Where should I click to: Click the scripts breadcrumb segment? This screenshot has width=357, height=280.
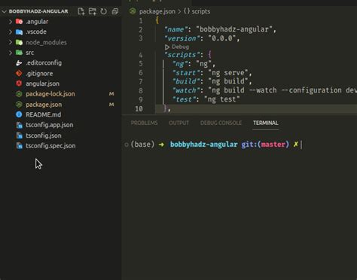point(201,11)
